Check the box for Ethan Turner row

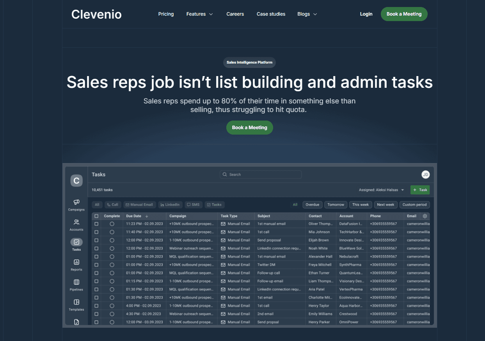pyautogui.click(x=96, y=273)
